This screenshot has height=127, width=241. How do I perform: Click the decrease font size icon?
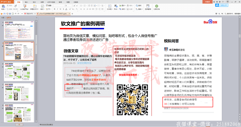click(x=77, y=6)
